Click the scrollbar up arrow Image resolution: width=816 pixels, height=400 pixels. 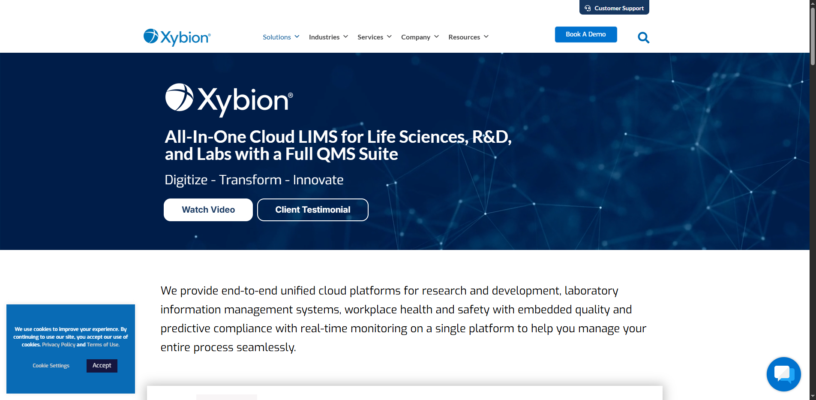pos(813,3)
